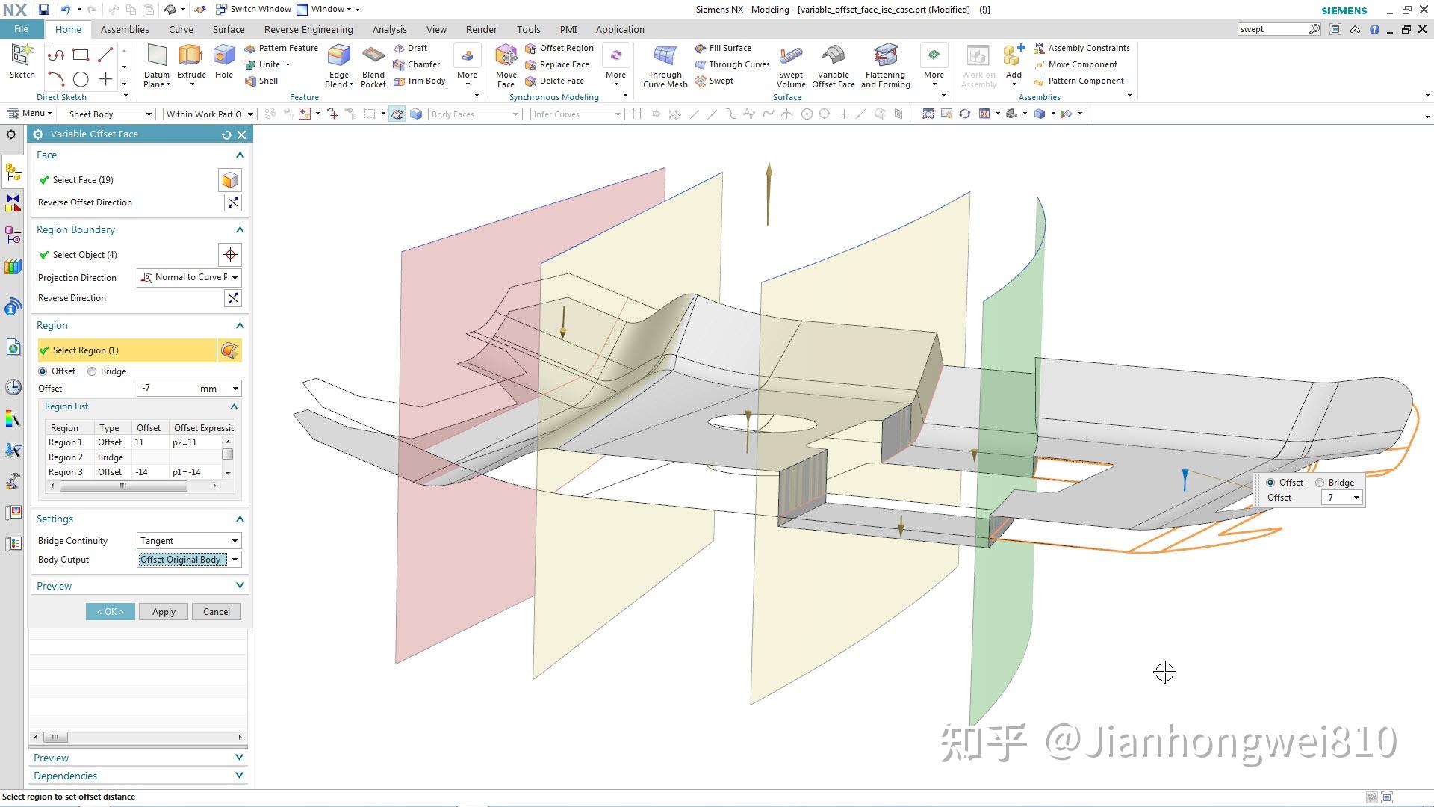Select the Bridge radio button in dialog

pos(93,371)
